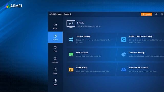Open the Tools section
The image size is (164, 92).
[x=55, y=82]
